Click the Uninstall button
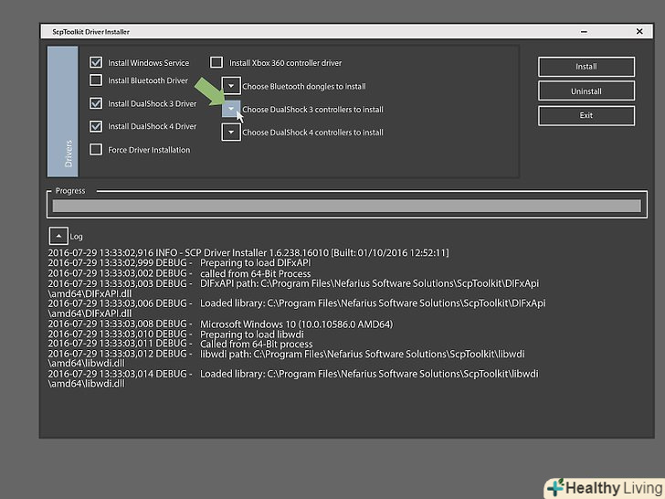665x499 pixels. [x=586, y=91]
